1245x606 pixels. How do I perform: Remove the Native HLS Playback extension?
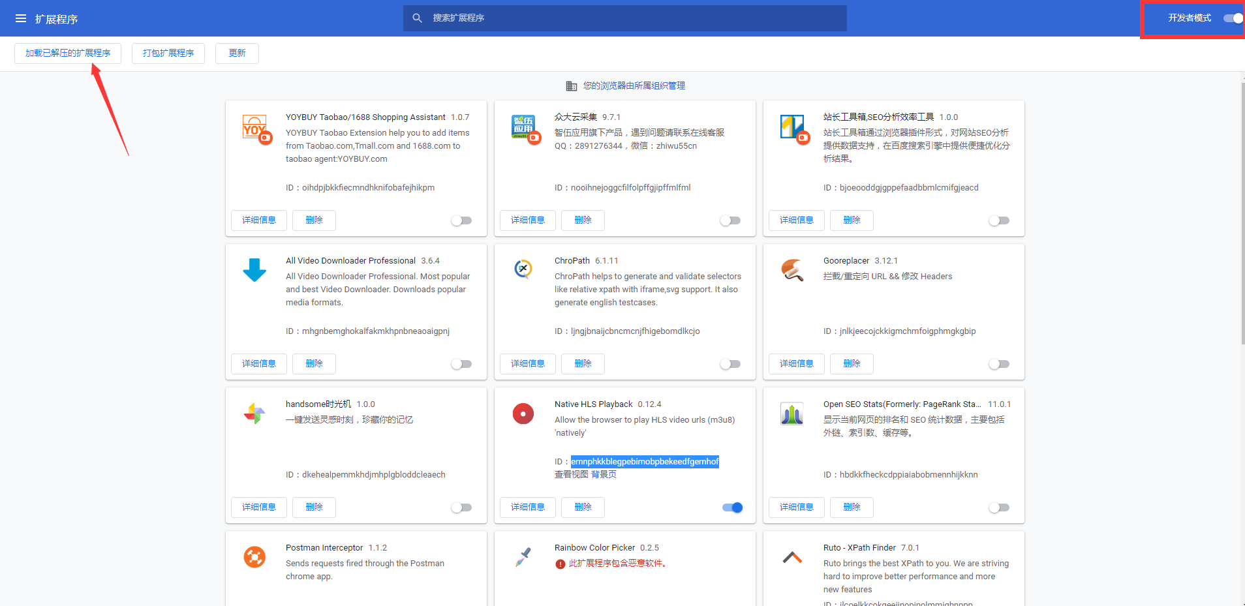[583, 508]
